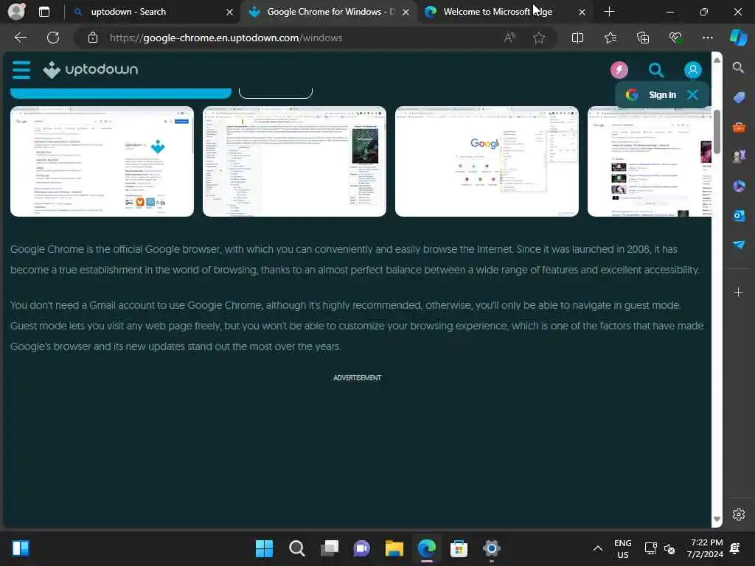755x566 pixels.
Task: Open a new browser tab
Action: tap(609, 12)
